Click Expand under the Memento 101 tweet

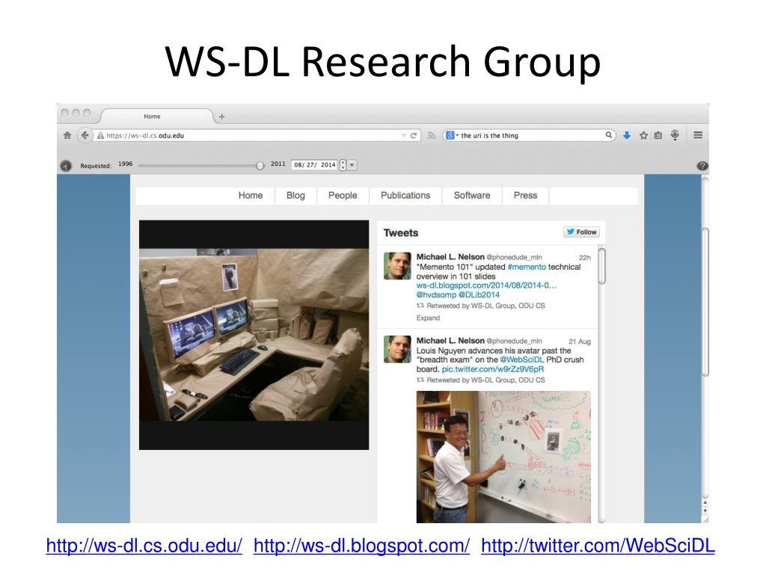click(x=428, y=318)
